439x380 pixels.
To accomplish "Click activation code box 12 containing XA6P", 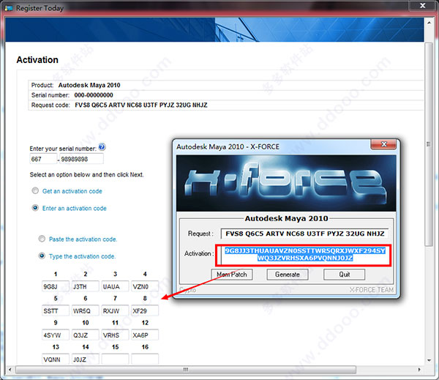I will (145, 335).
